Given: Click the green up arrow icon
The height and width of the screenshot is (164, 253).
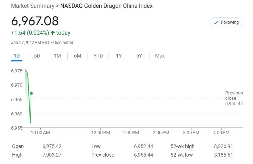Looking at the screenshot, I should click(x=53, y=33).
